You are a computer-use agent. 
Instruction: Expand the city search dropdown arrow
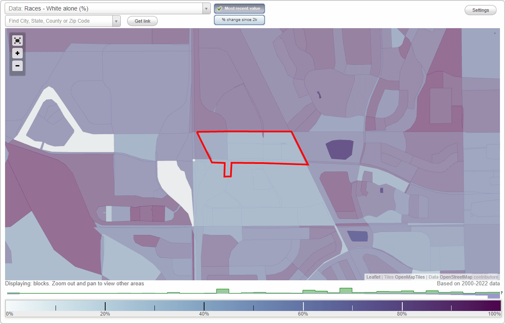pos(117,21)
